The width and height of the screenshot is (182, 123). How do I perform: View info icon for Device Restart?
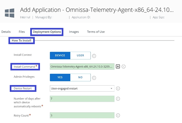point(118,89)
